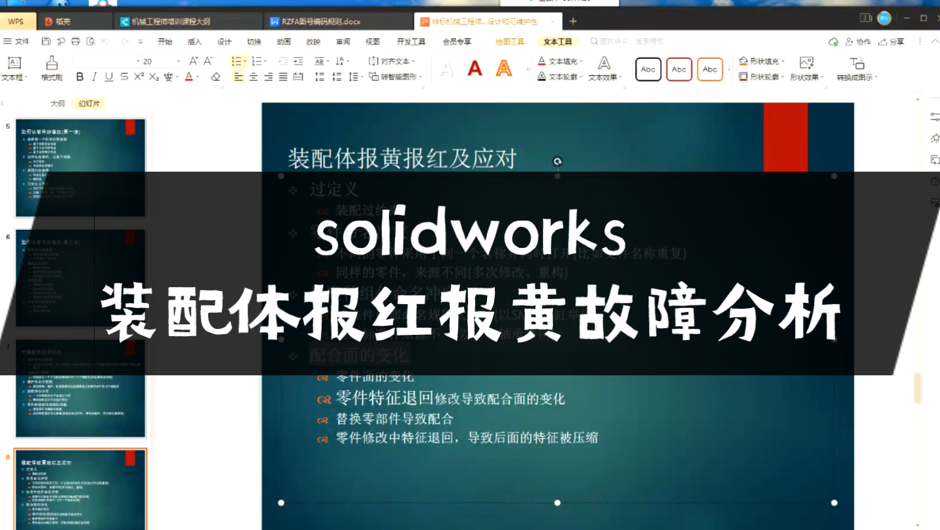Switch to 开始 ribbon tab

click(x=164, y=42)
